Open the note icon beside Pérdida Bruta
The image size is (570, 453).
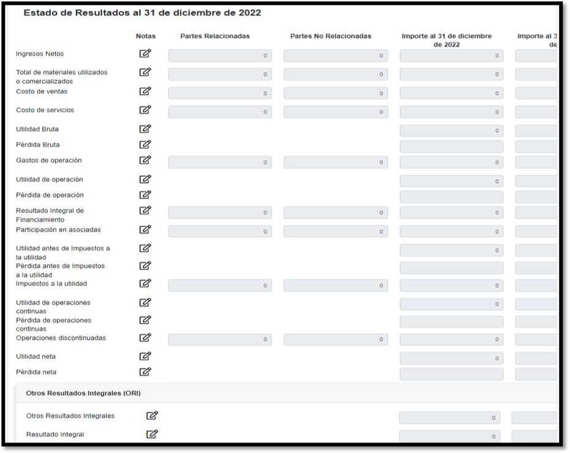pos(145,144)
